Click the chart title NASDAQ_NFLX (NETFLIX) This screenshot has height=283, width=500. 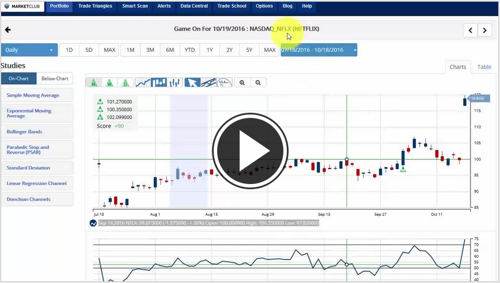coord(284,29)
